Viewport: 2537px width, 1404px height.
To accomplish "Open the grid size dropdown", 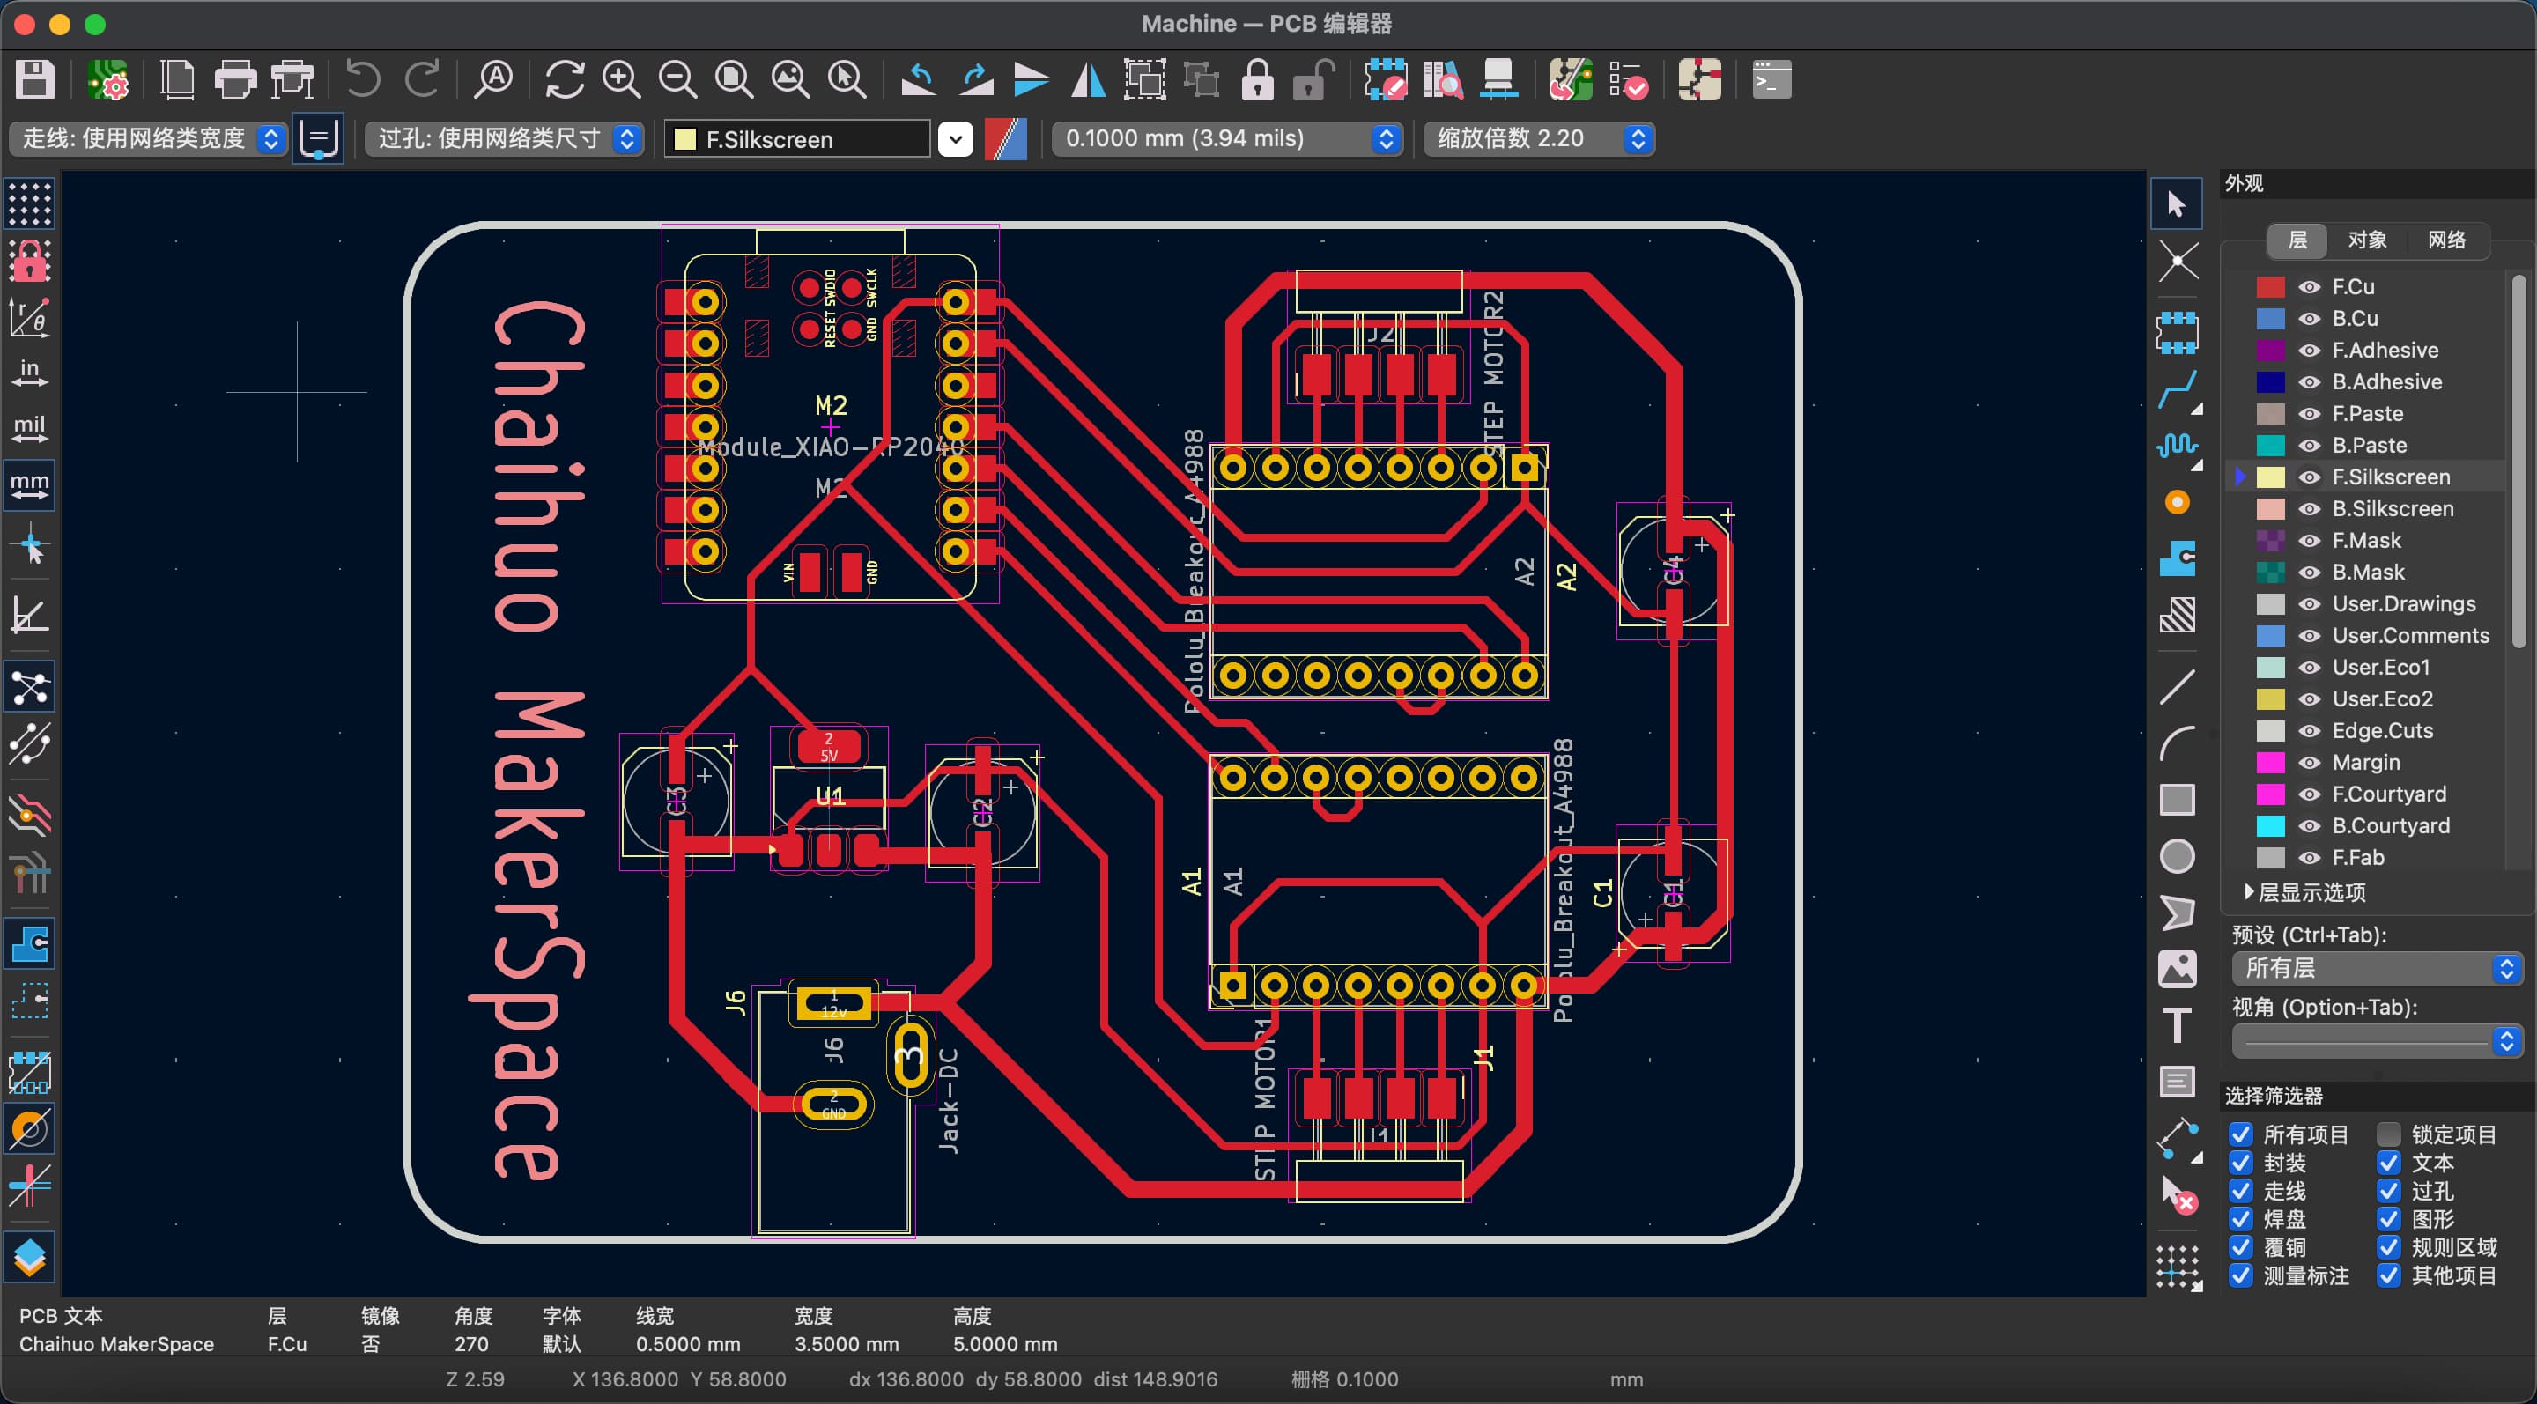I will click(x=1227, y=139).
